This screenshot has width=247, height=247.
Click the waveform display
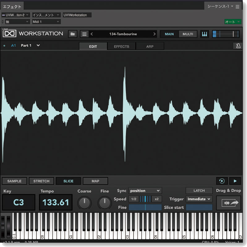coord(121,113)
